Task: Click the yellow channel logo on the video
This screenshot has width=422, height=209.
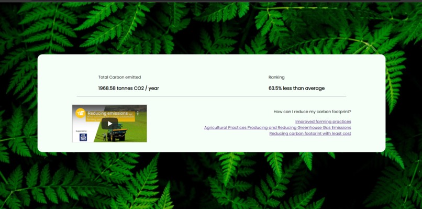Action: [x=80, y=113]
